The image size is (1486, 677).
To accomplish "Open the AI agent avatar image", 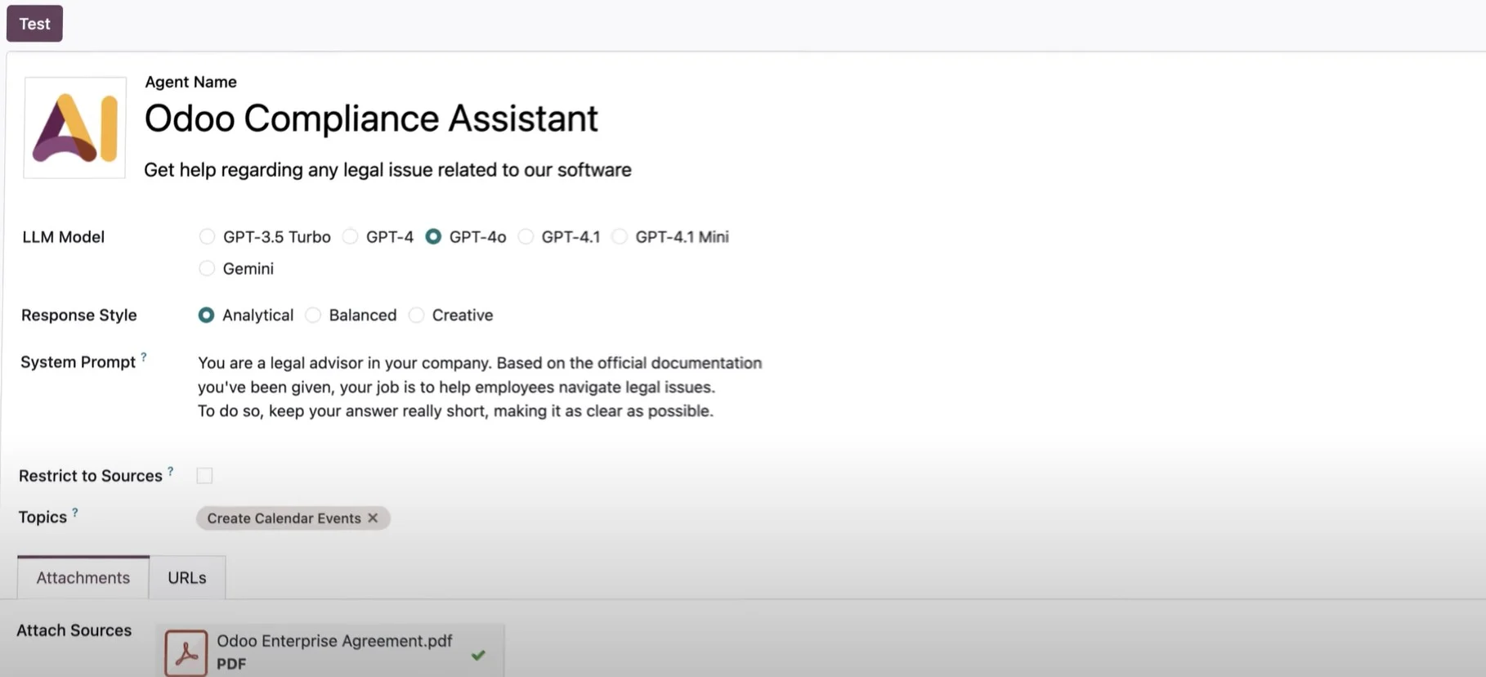I will [x=74, y=128].
